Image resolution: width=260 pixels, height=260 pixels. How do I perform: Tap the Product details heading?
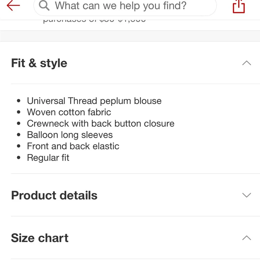[x=54, y=195]
